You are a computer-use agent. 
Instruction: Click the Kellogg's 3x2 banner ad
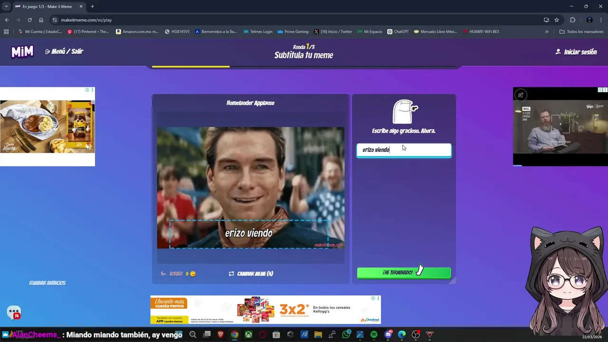point(265,310)
